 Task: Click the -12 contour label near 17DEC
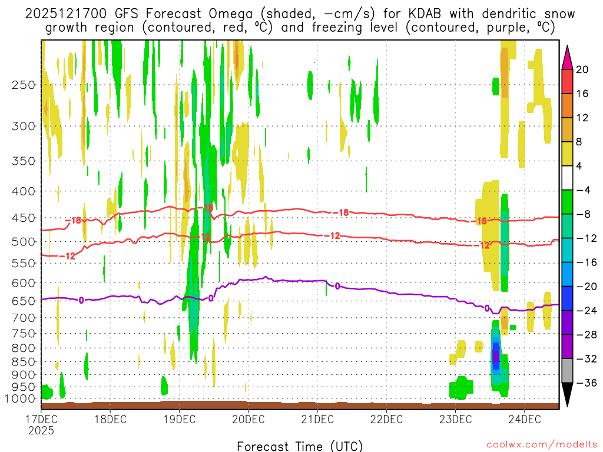[x=67, y=256]
